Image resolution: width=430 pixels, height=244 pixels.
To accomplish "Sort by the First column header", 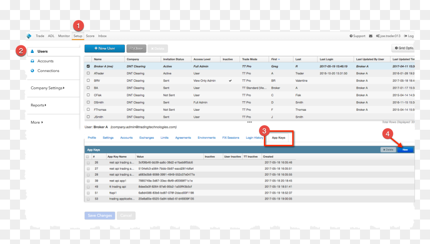I will 281,59.
